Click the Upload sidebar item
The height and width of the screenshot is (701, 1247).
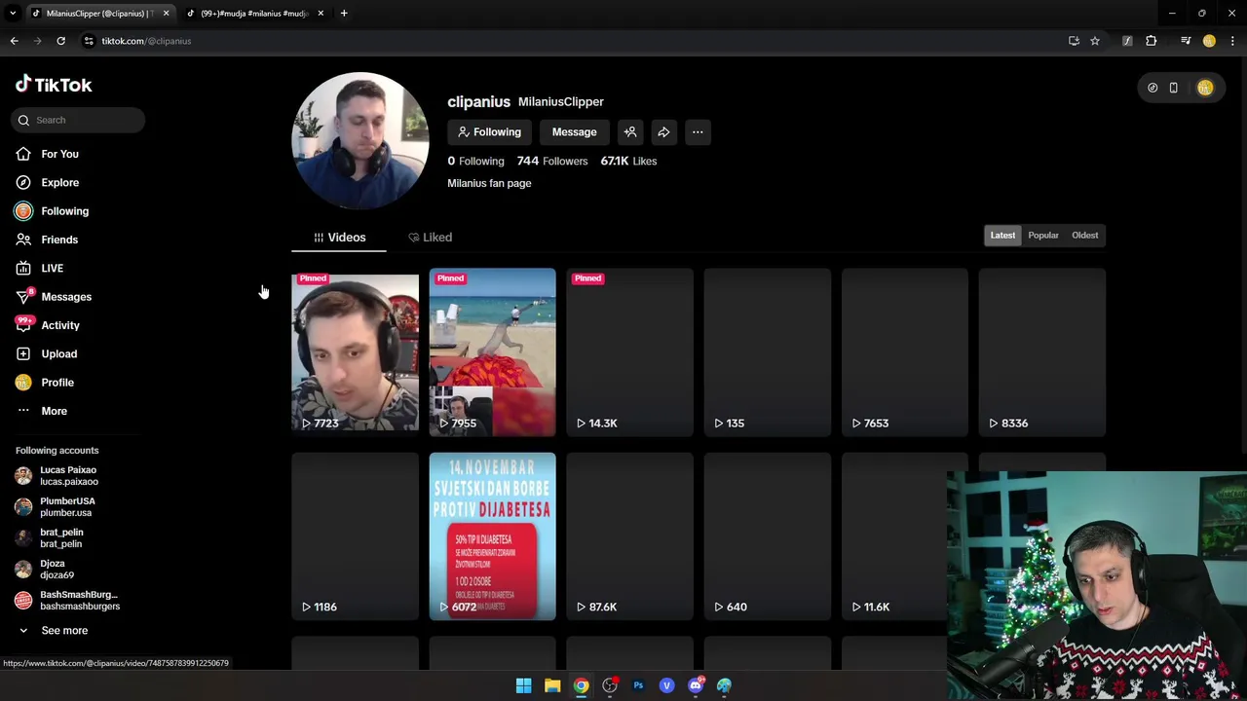58,353
